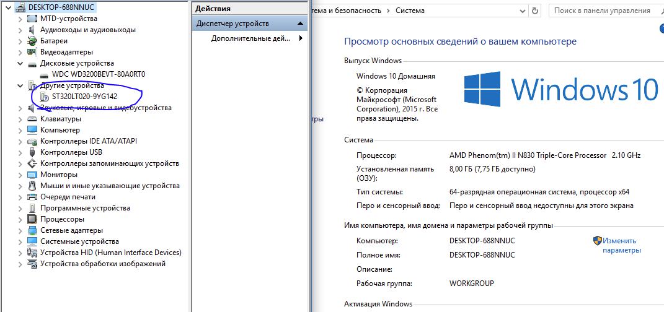The image size is (664, 312).
Task: Collapse the Другие устройства node arrow
Action: (20, 85)
